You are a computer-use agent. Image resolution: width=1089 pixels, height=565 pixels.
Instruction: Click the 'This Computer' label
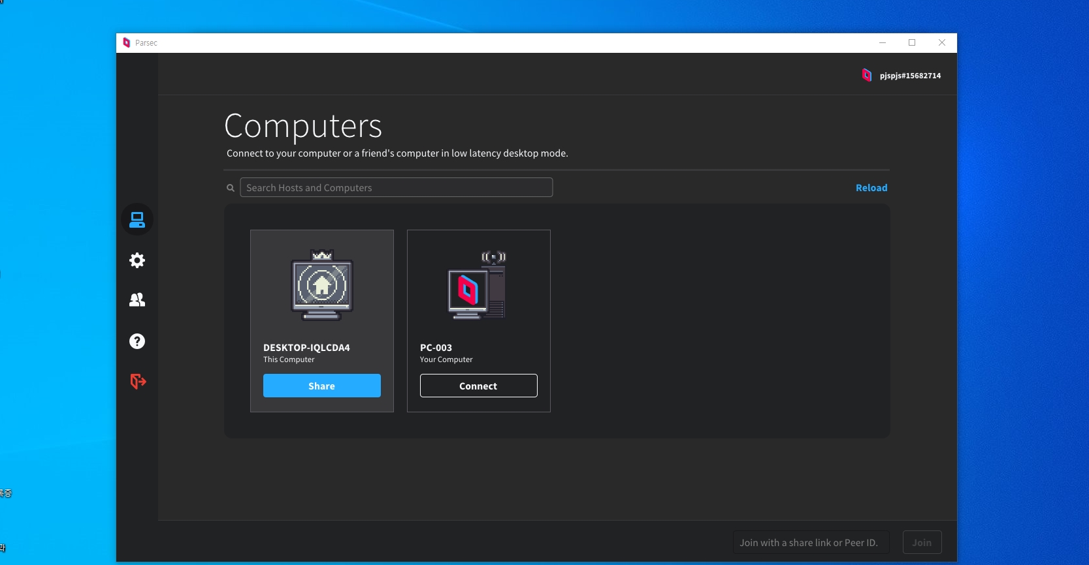(x=289, y=359)
